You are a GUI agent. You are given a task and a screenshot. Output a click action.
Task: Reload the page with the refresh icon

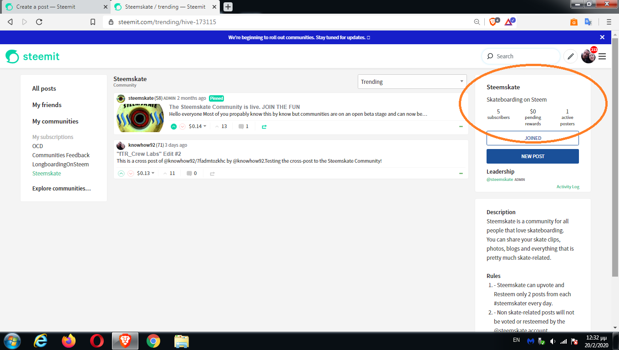(x=39, y=22)
